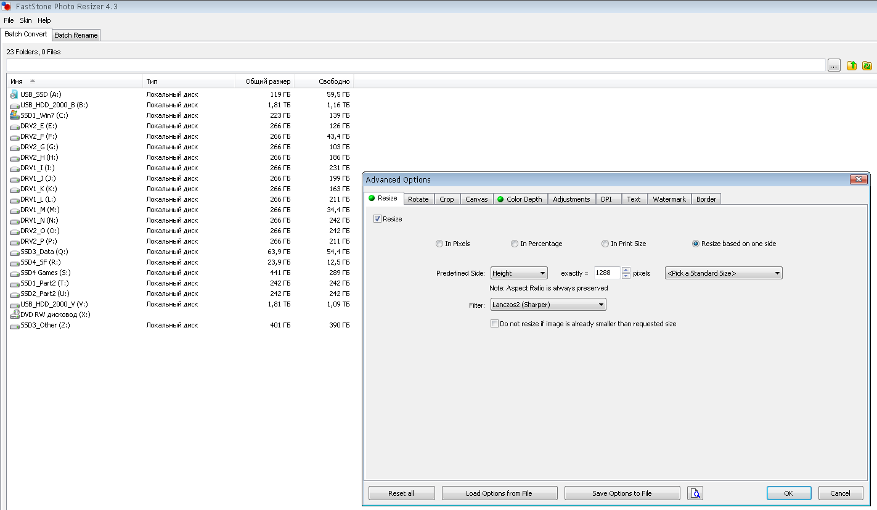Select the SSD1_Win7 (C:) system drive
877x510 pixels.
(44, 115)
